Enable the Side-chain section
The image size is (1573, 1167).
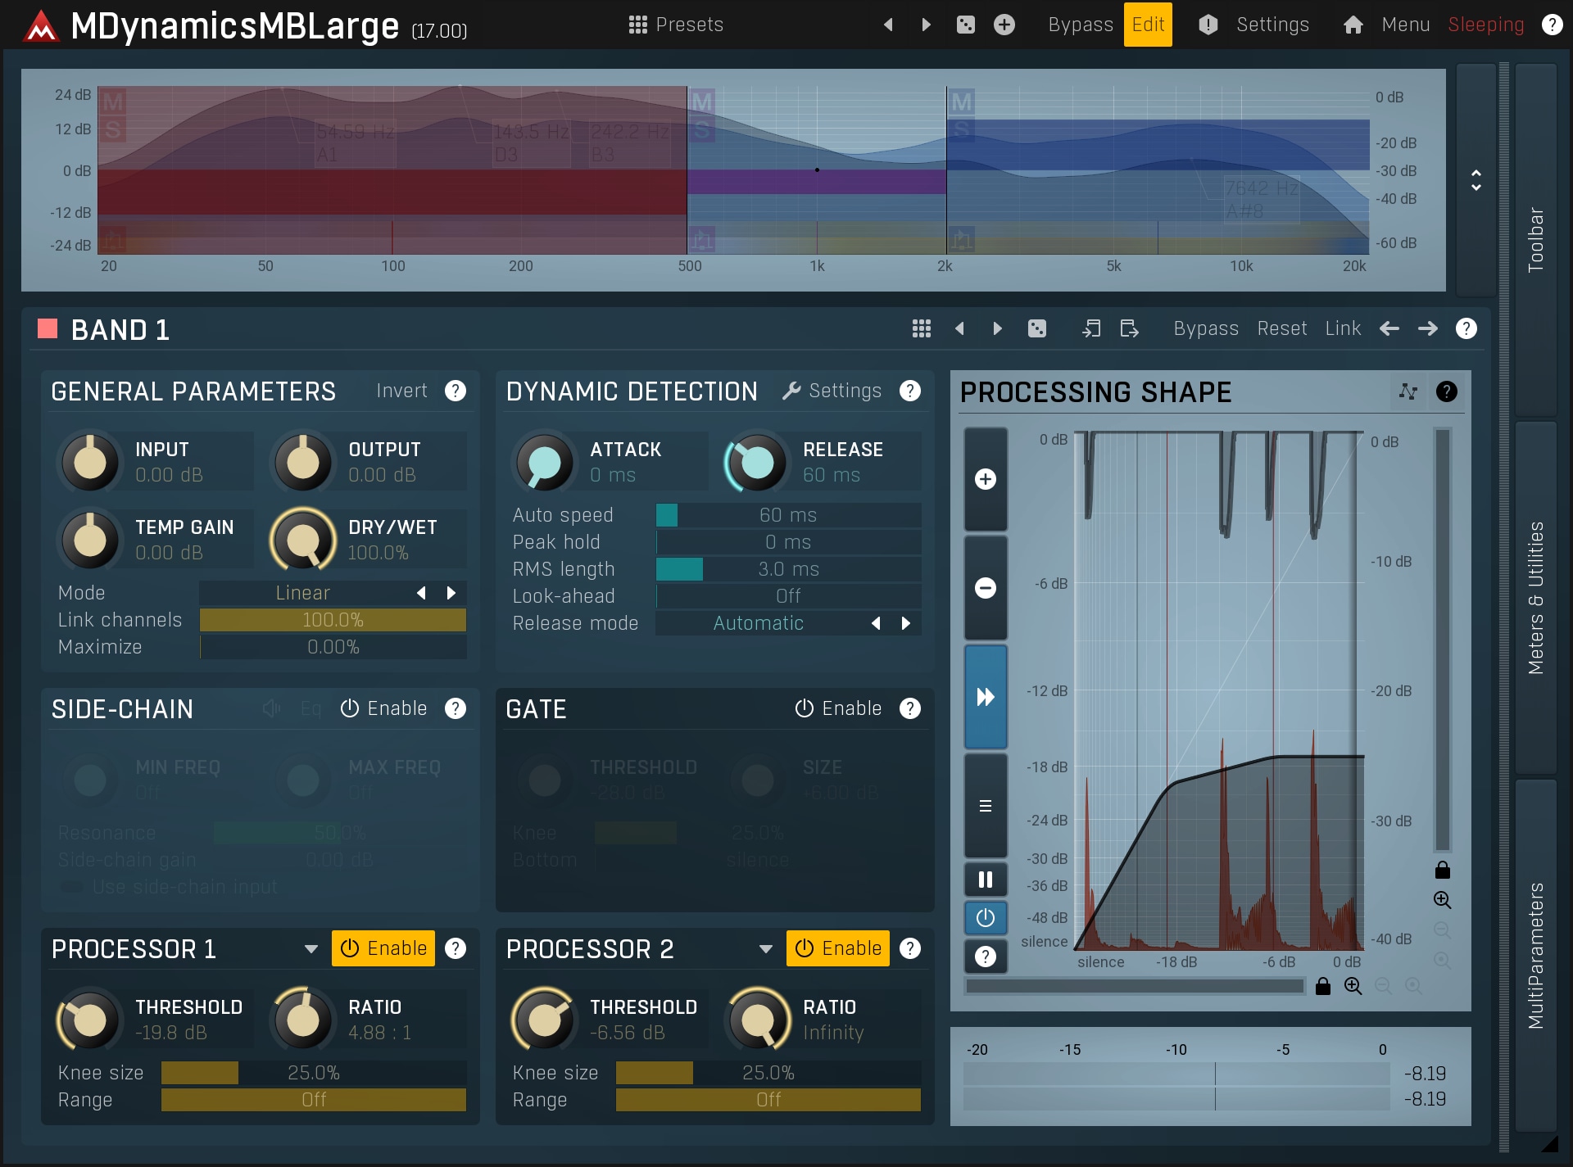click(383, 708)
